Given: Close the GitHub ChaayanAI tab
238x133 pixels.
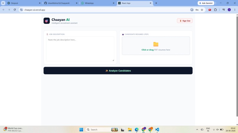Looking at the screenshot, I should [77, 3].
